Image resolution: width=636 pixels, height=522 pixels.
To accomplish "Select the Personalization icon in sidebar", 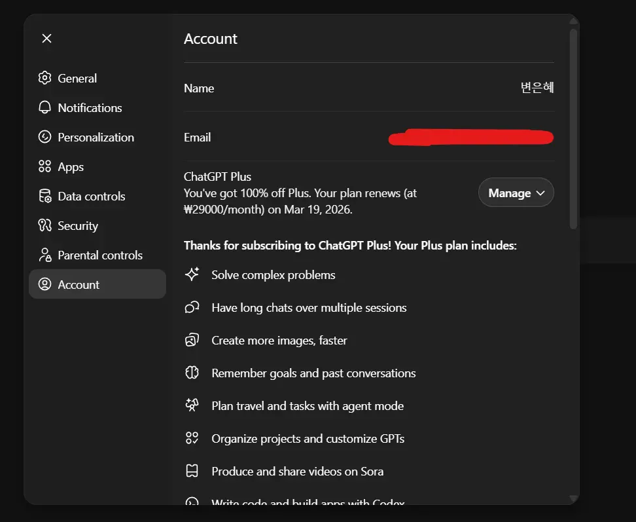I will tap(44, 137).
